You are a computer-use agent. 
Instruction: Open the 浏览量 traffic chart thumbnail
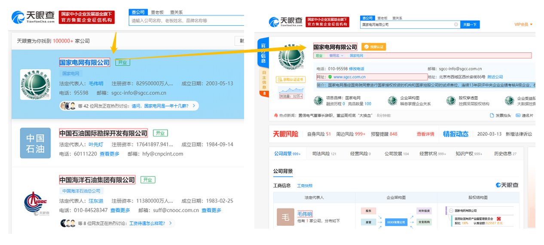290,92
